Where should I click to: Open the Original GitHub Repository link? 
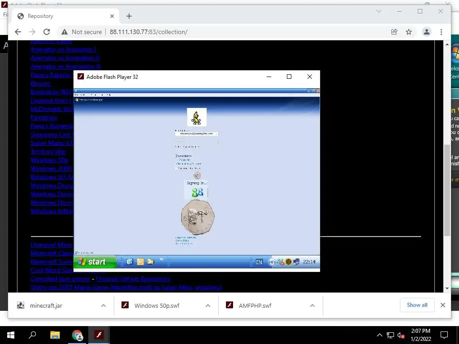(133, 279)
